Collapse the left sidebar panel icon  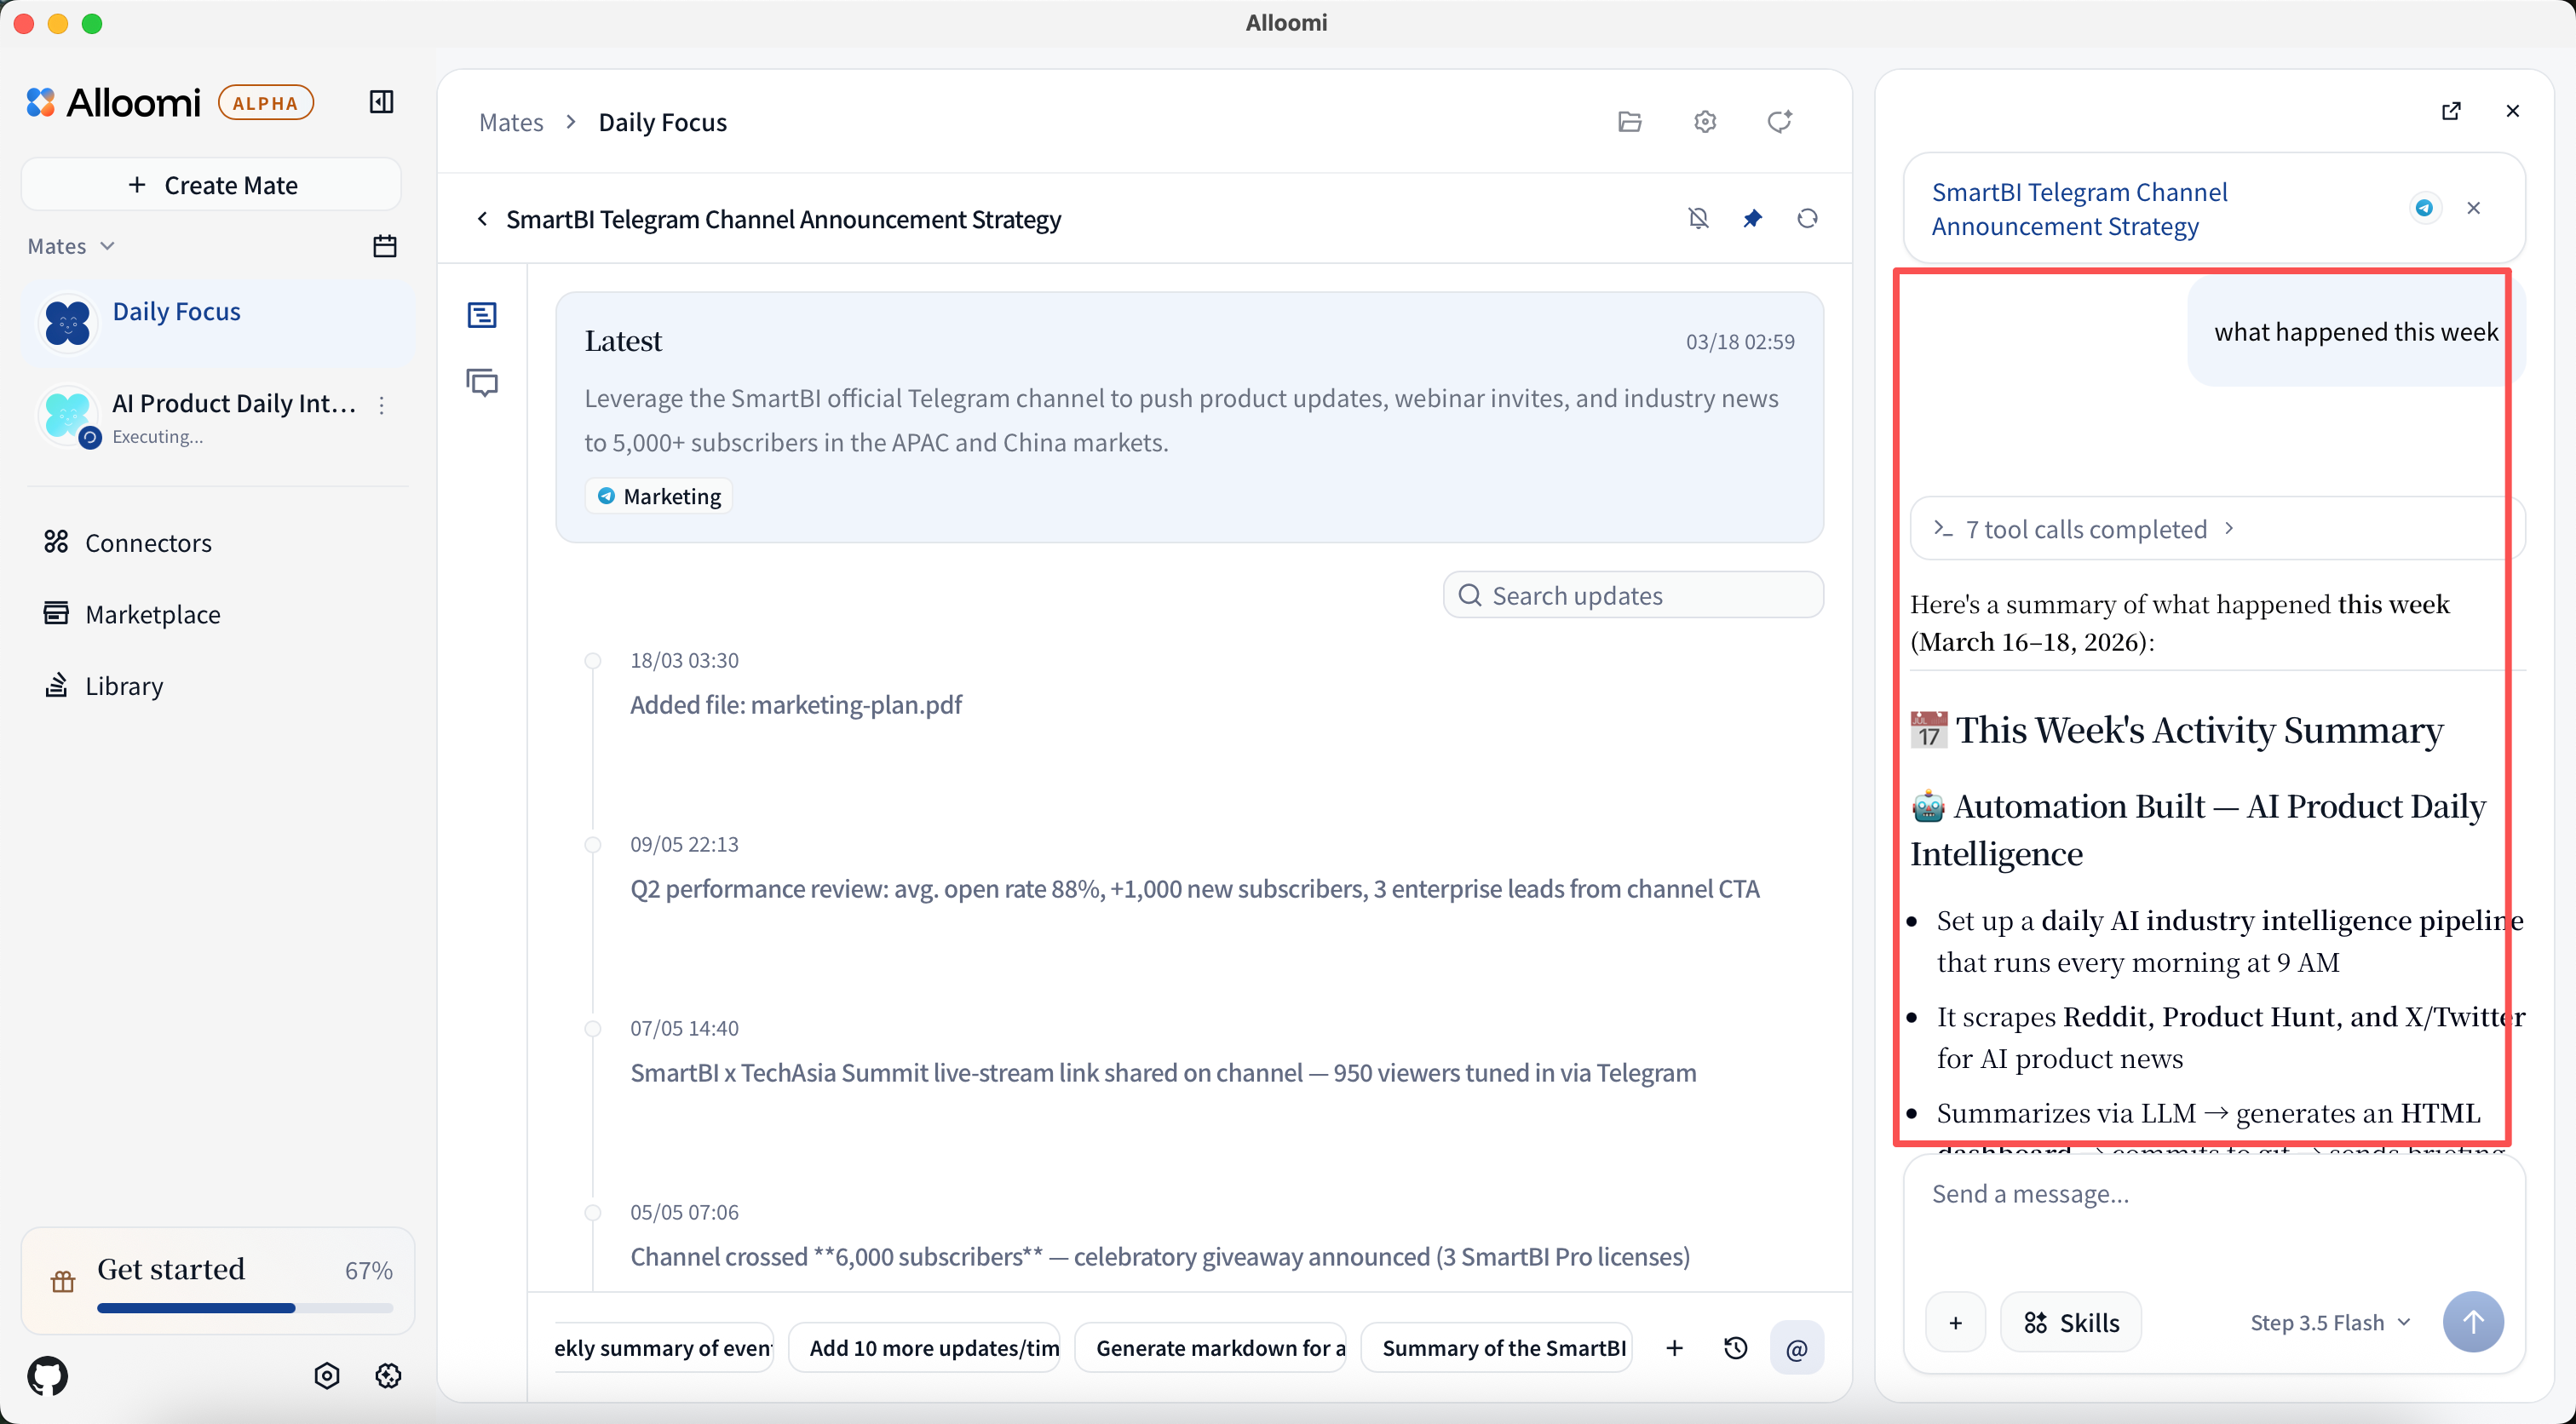pyautogui.click(x=381, y=102)
